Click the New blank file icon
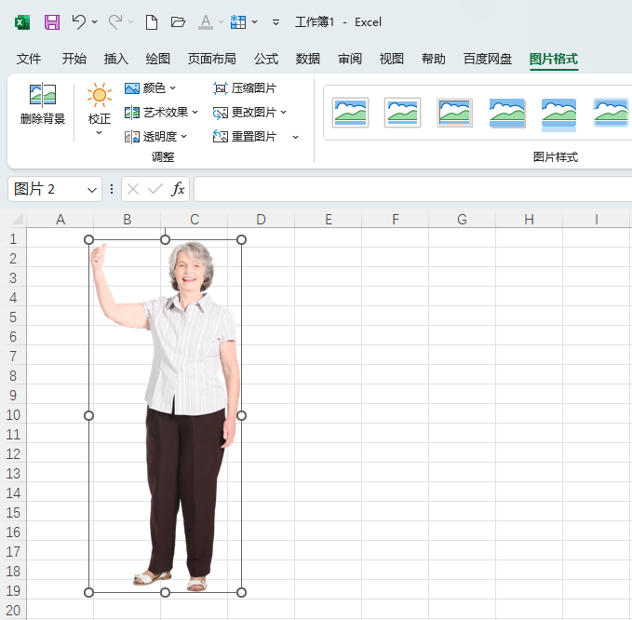 pos(152,21)
